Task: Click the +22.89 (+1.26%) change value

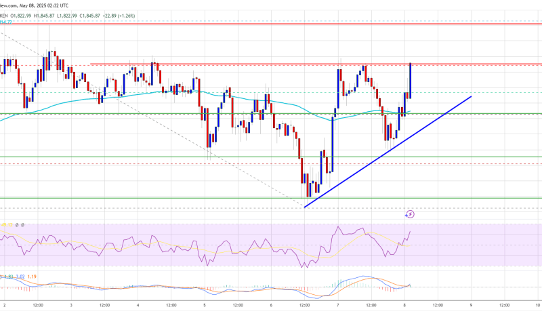Action: (x=119, y=16)
